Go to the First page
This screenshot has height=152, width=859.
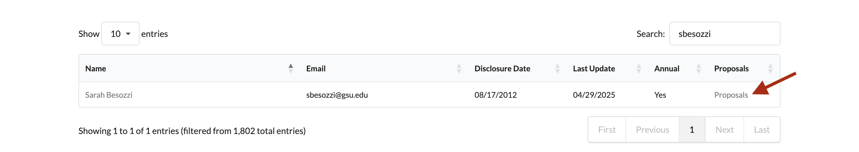click(x=607, y=129)
